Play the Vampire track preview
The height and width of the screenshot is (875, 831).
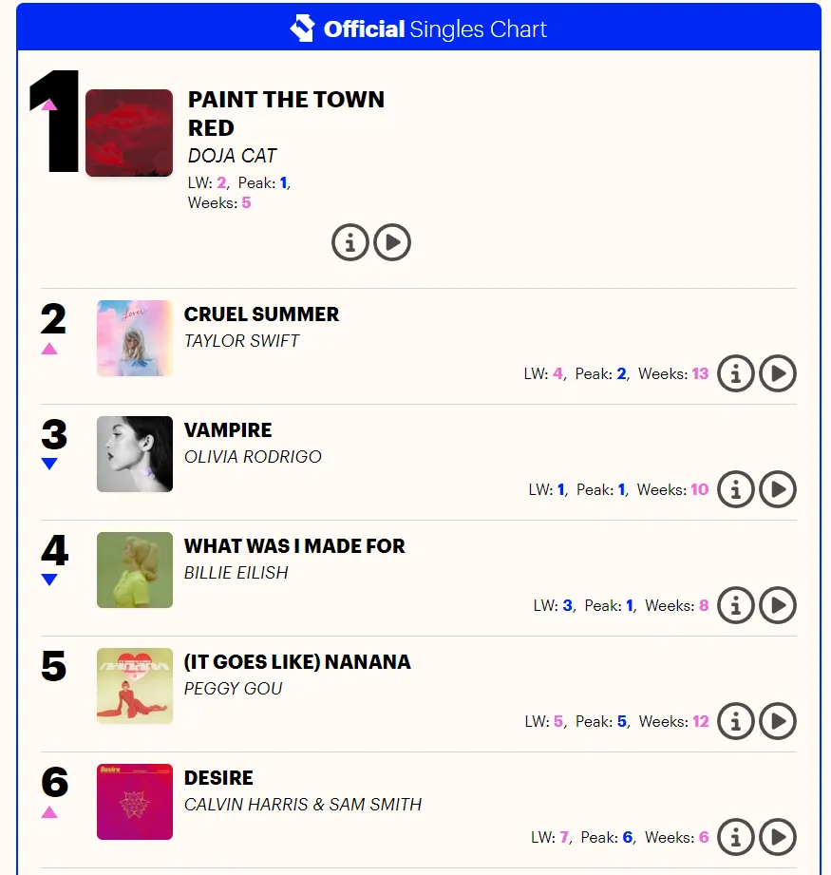tap(778, 490)
